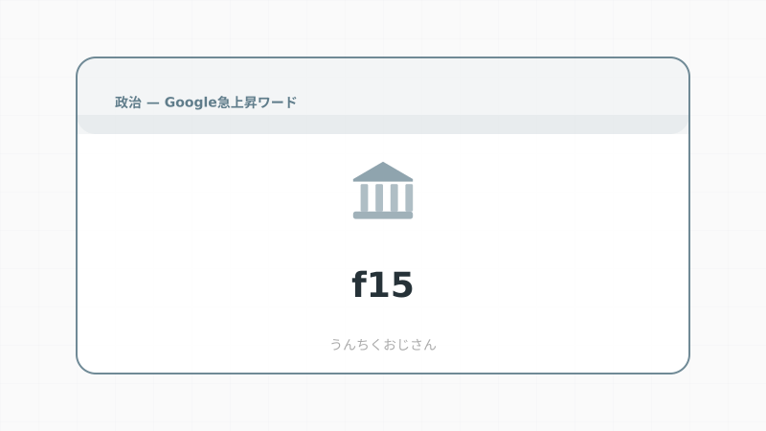
Task: Click the letter f in f15
Action: (360, 284)
